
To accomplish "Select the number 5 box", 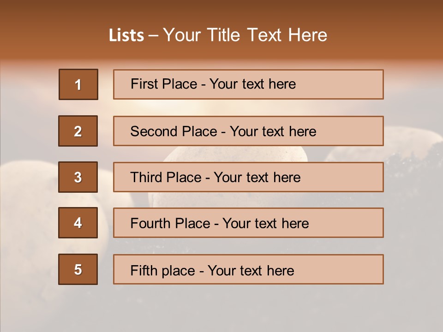I will (x=78, y=269).
